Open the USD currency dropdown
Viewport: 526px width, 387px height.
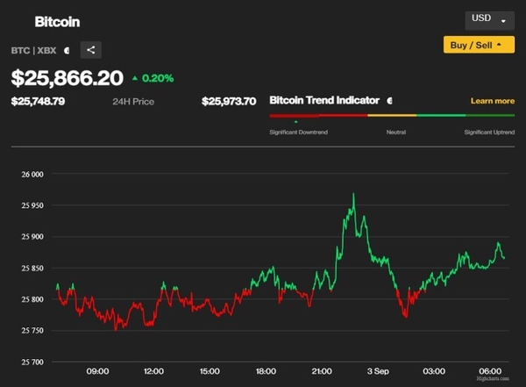point(489,20)
